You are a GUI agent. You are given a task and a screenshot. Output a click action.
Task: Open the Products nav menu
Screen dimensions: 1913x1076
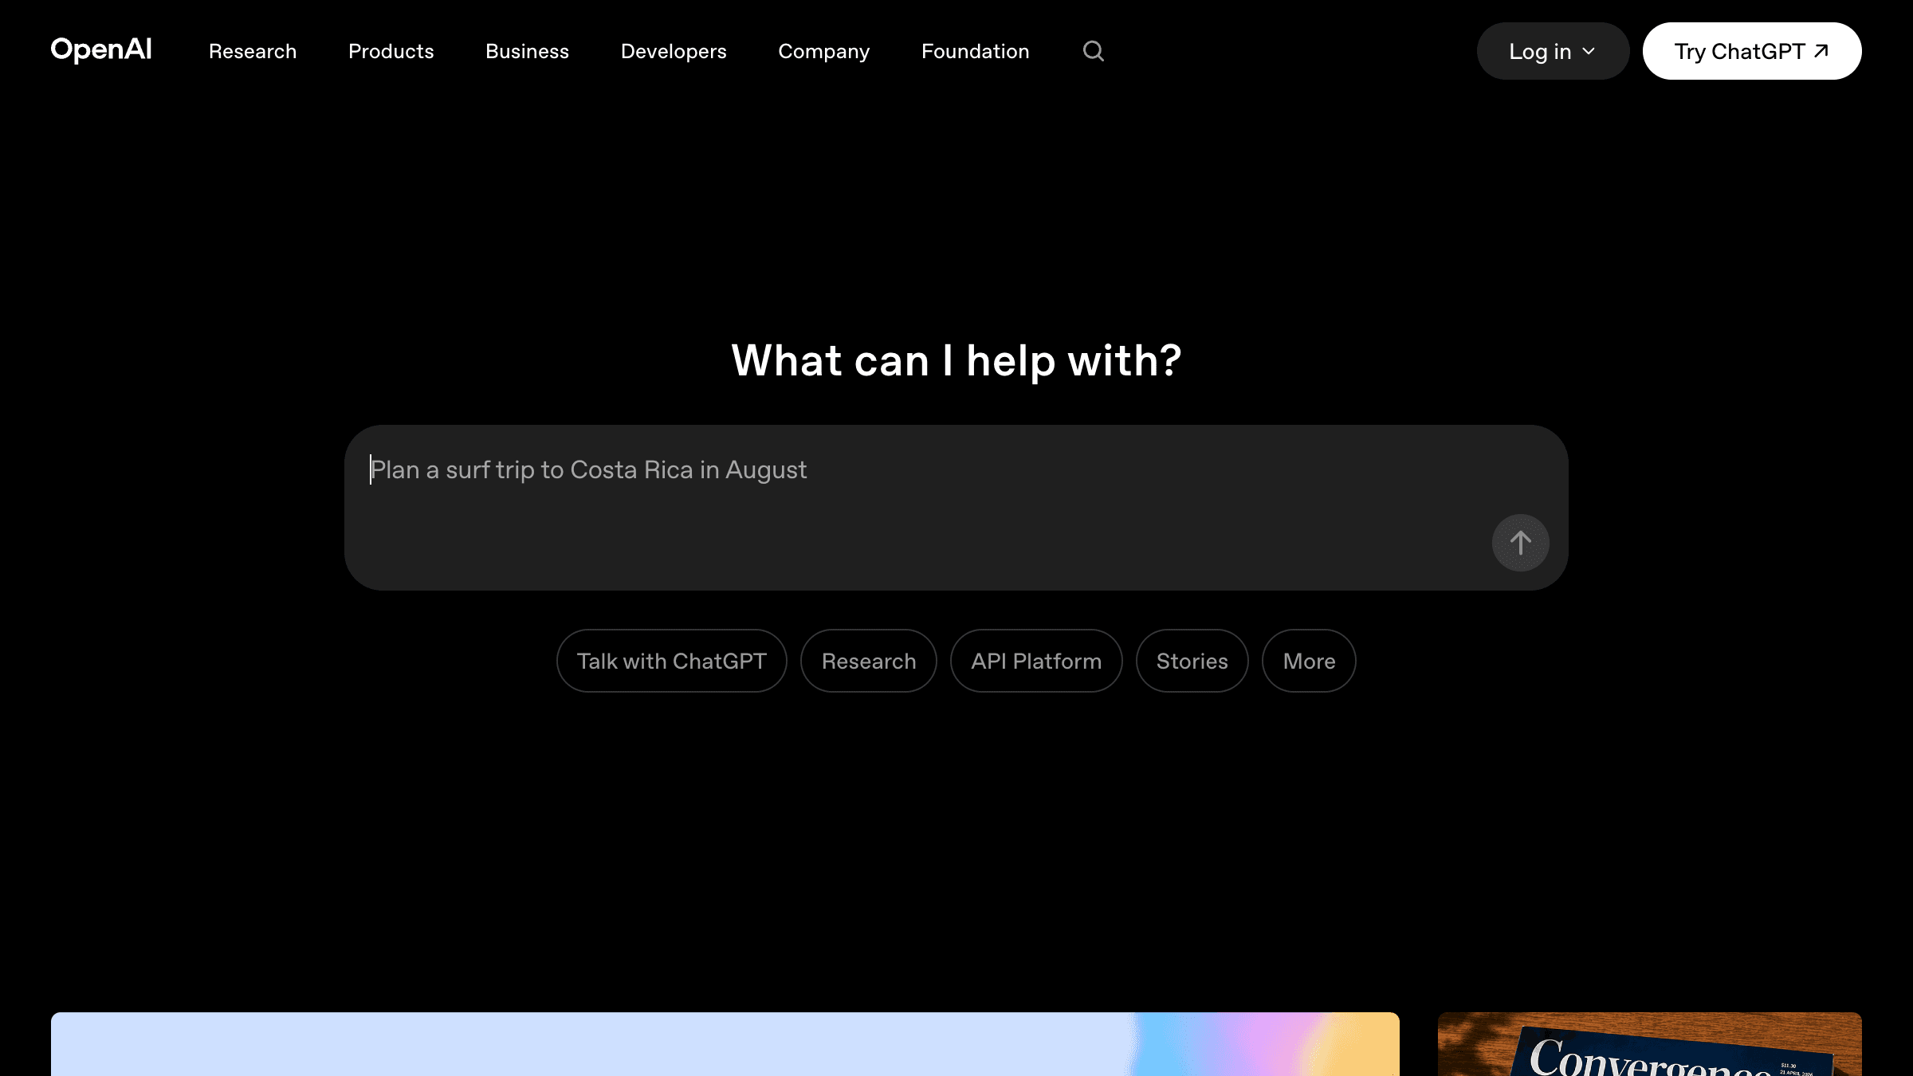point(391,51)
